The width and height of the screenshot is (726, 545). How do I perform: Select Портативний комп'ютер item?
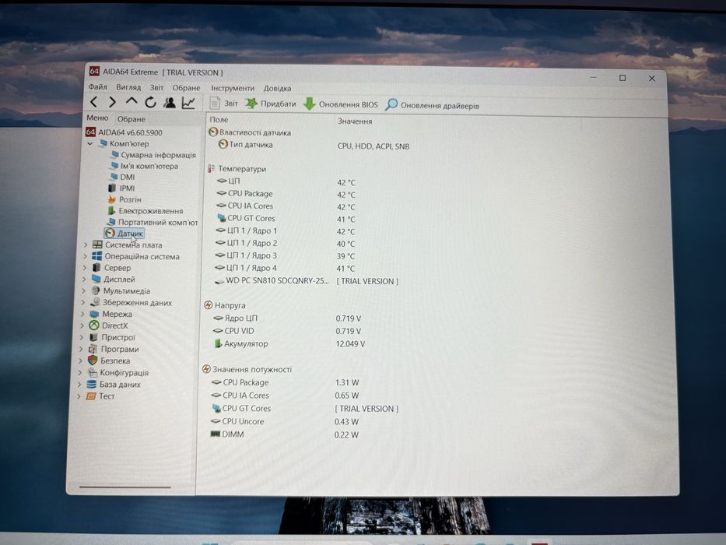pyautogui.click(x=153, y=222)
